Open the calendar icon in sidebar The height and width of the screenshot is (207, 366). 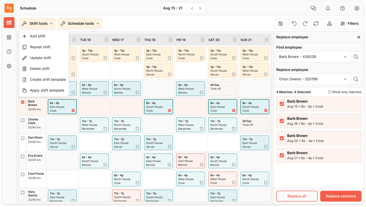click(x=9, y=37)
